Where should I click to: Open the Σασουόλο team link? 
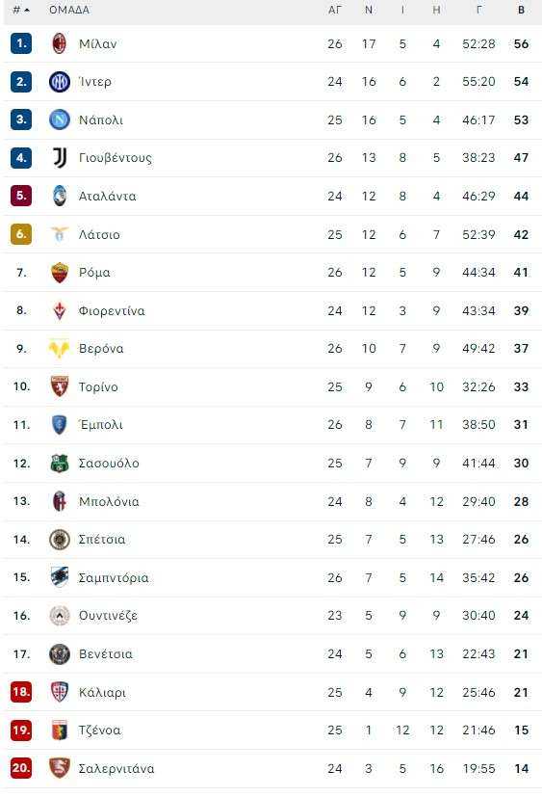tap(109, 463)
